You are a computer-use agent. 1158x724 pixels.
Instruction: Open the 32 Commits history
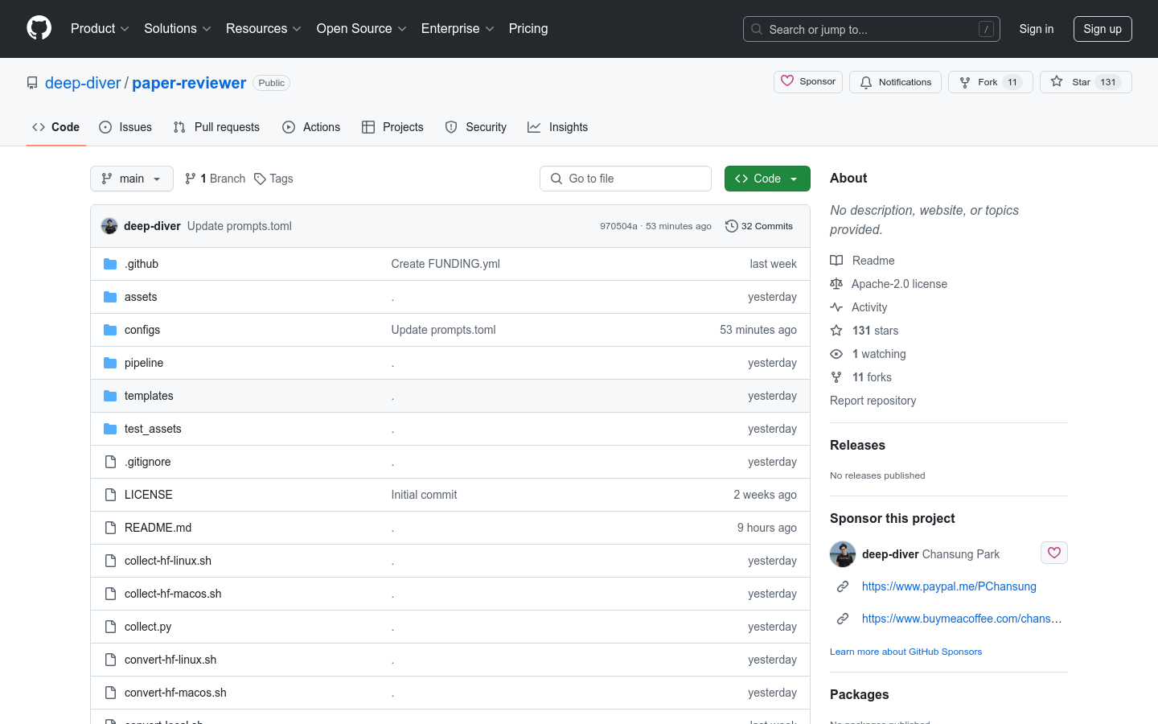point(759,226)
